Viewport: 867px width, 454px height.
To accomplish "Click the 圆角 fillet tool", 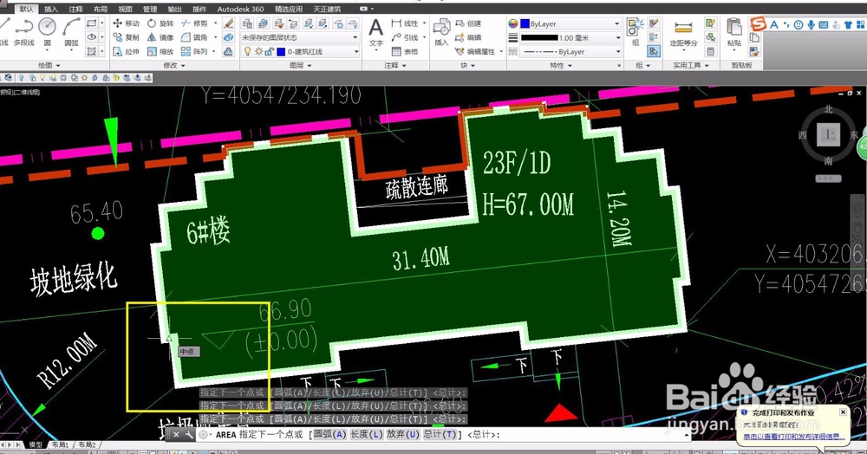I will (x=194, y=37).
